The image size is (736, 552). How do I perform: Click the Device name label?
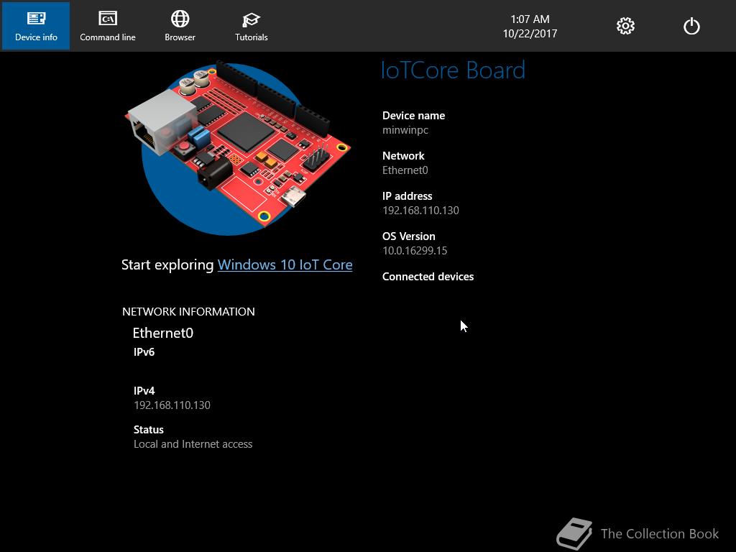click(x=413, y=116)
